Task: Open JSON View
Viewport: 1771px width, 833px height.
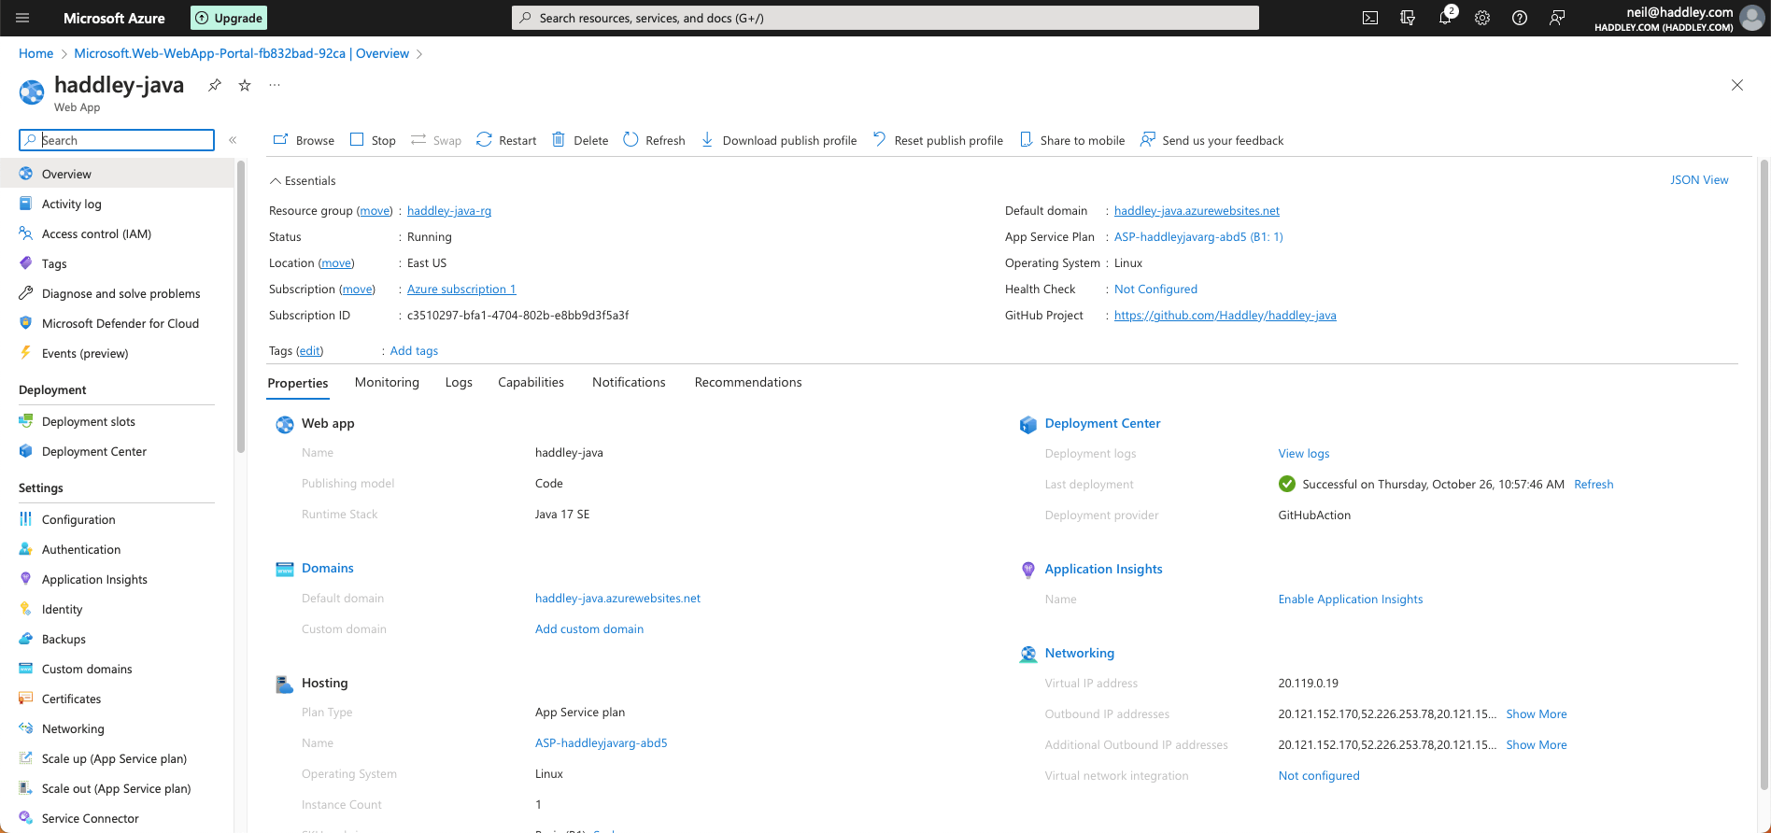Action: click(x=1699, y=180)
